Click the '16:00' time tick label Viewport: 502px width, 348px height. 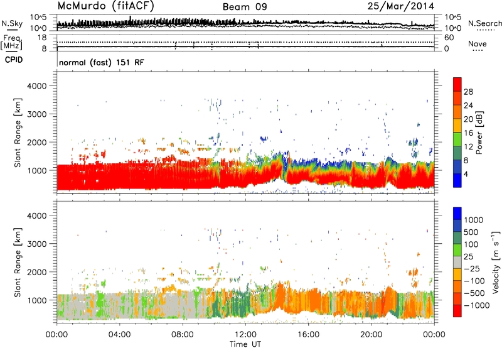(x=308, y=335)
